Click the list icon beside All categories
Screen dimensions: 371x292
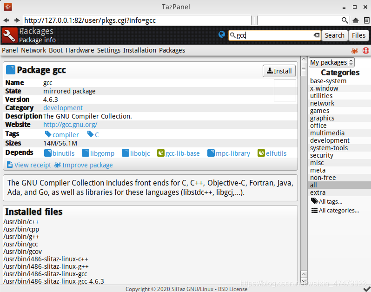click(x=314, y=210)
